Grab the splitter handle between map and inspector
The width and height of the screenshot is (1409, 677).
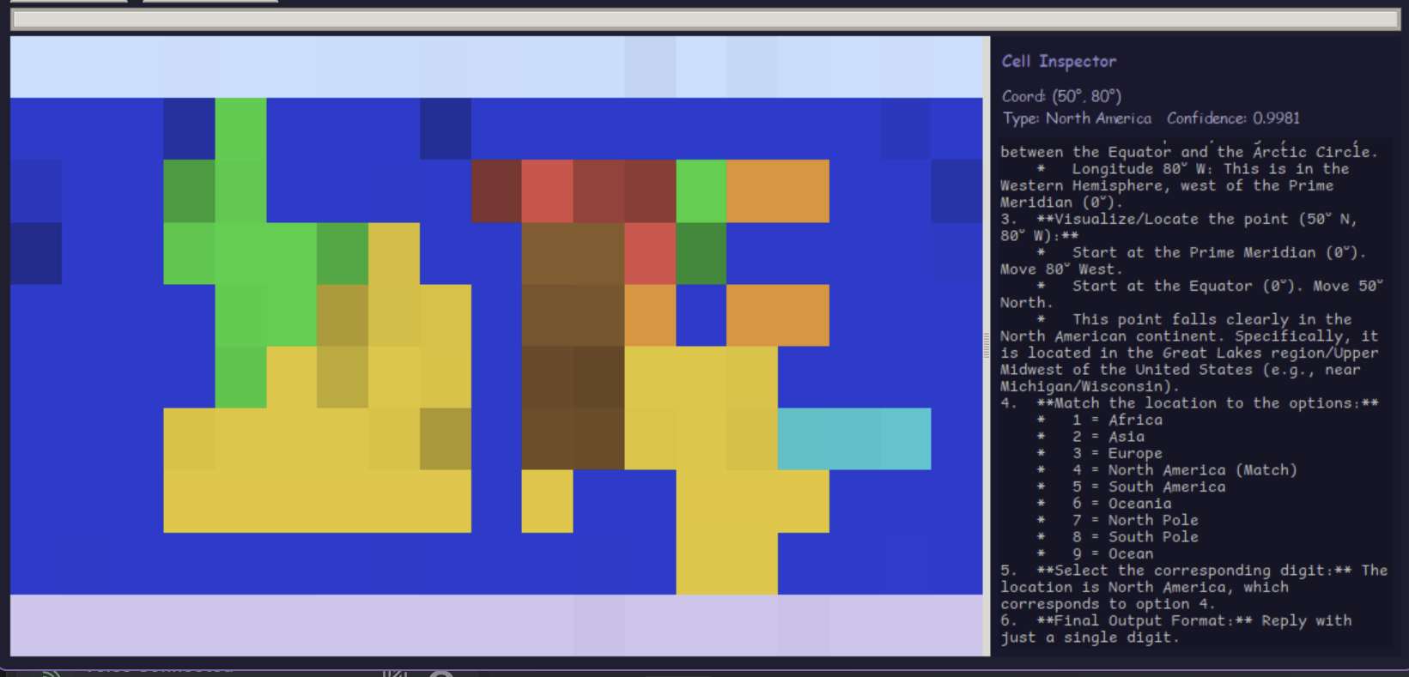pyautogui.click(x=987, y=346)
